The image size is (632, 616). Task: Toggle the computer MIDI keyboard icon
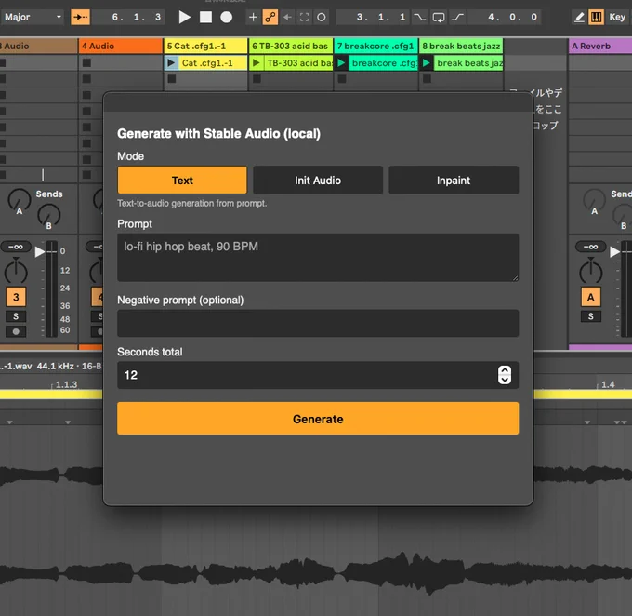[x=596, y=17]
